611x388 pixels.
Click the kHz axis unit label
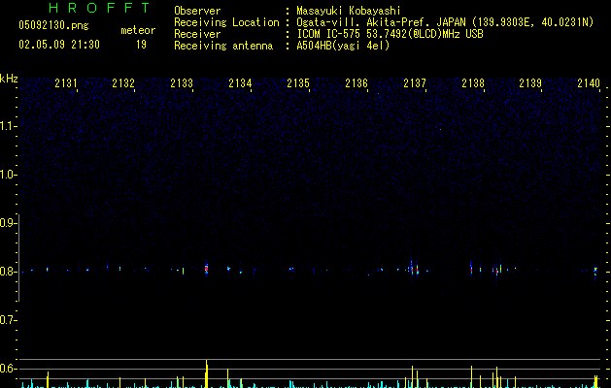pyautogui.click(x=9, y=79)
